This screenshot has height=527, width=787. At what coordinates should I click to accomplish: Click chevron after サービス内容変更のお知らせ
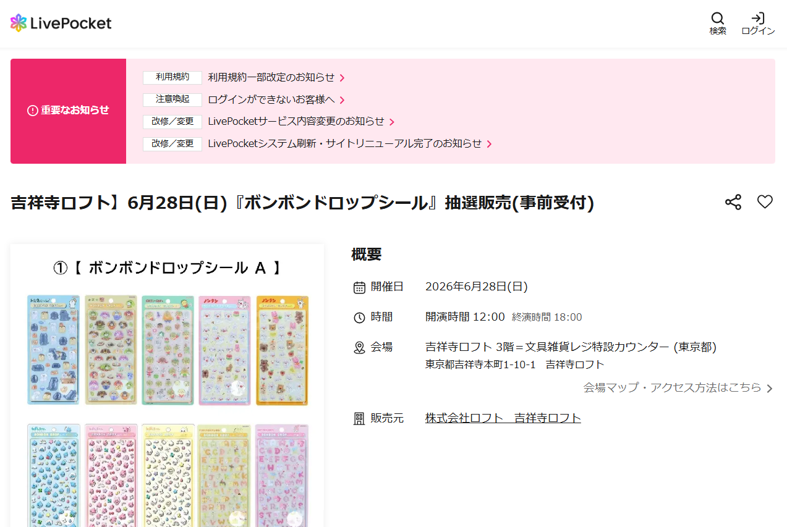[x=392, y=122]
